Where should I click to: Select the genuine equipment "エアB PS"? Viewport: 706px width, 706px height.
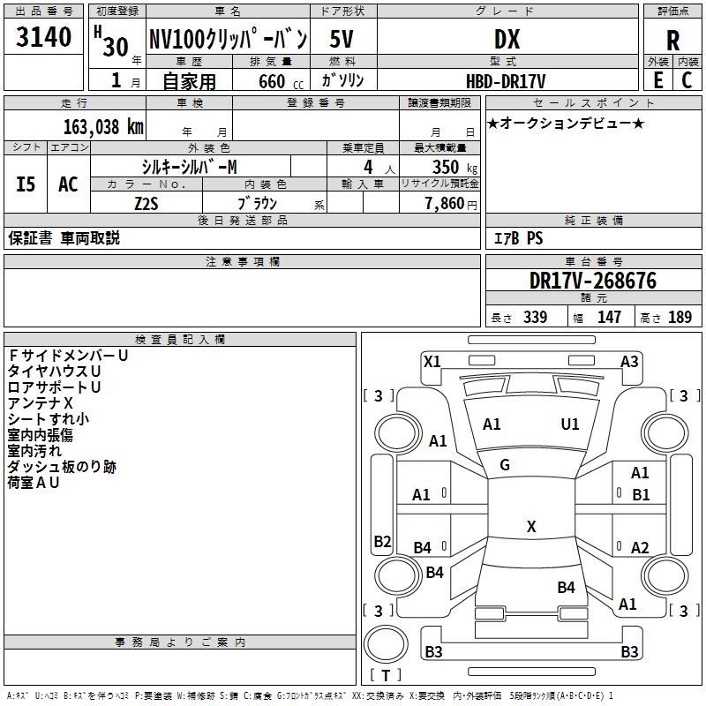coord(519,238)
